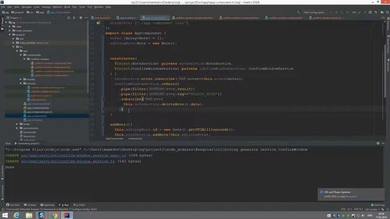390x219 pixels.
Task: Collapse the project2 folder arrow
Action: tap(10, 35)
